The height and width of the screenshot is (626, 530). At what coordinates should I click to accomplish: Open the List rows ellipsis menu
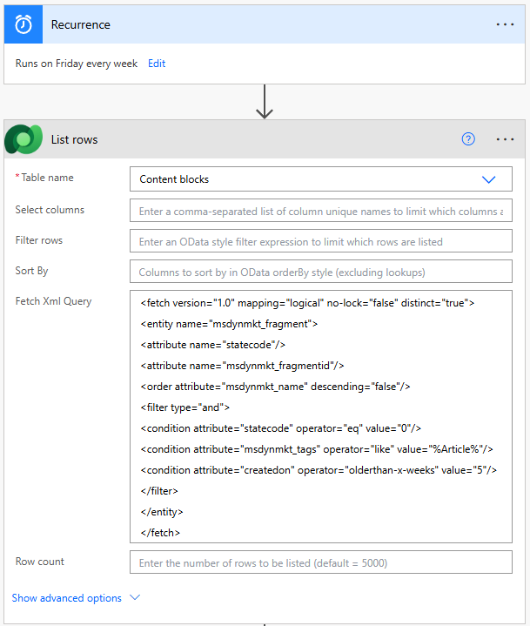coord(505,139)
